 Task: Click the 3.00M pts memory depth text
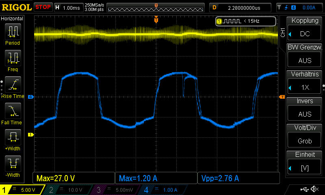[x=94, y=9]
